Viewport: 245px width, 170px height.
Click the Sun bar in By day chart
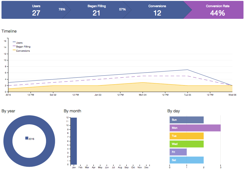186,120
